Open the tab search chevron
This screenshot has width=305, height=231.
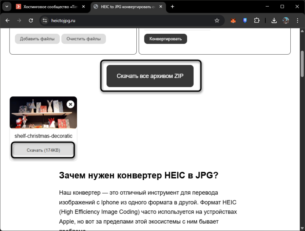point(6,6)
